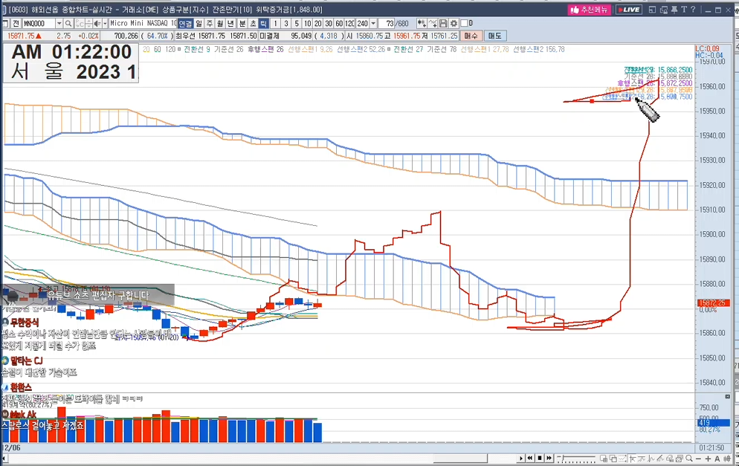Open the help question mark icon

693,10
